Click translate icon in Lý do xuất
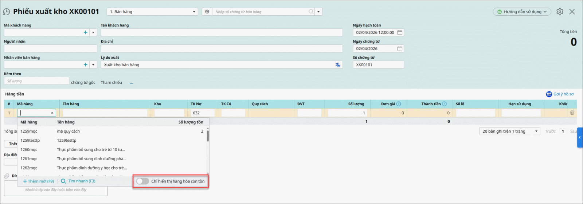The height and width of the screenshot is (204, 583). (338, 65)
